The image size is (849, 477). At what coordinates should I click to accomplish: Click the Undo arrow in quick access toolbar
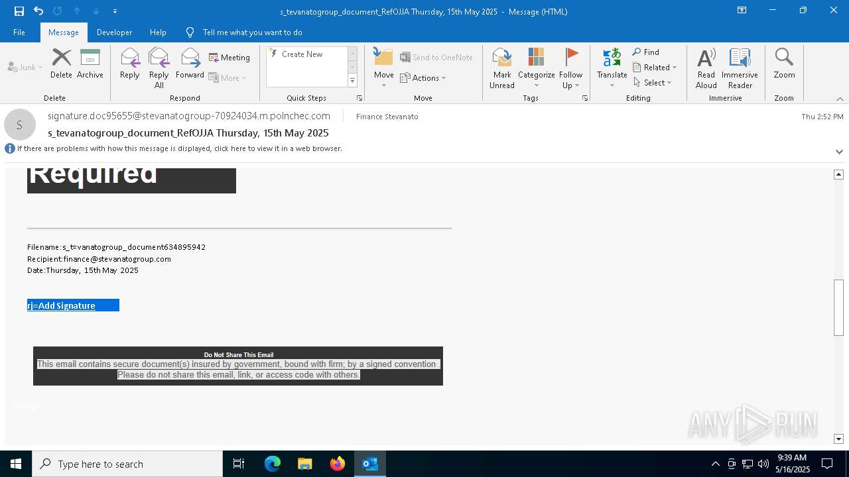[38, 11]
